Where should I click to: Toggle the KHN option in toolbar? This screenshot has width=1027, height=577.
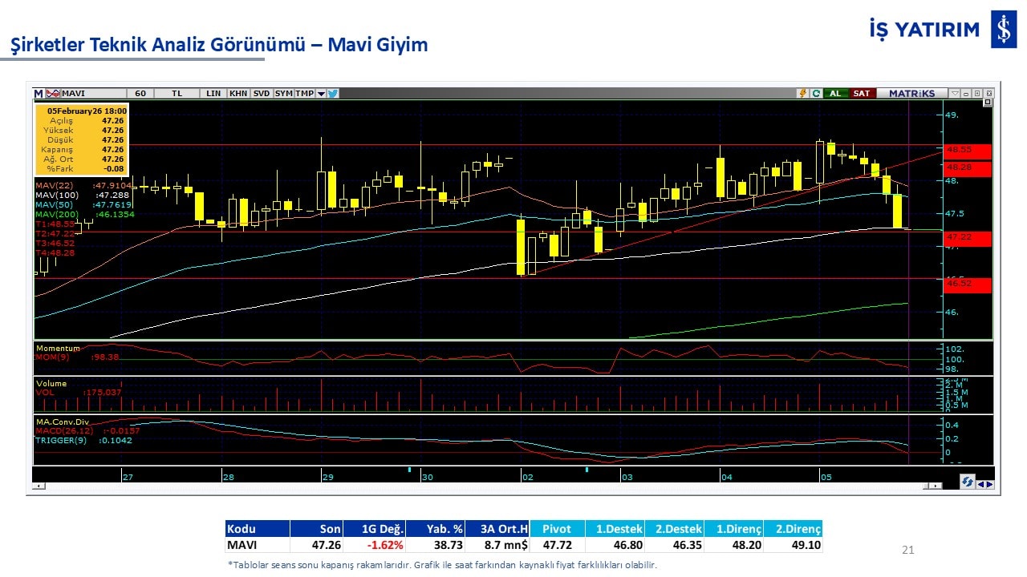[x=238, y=94]
